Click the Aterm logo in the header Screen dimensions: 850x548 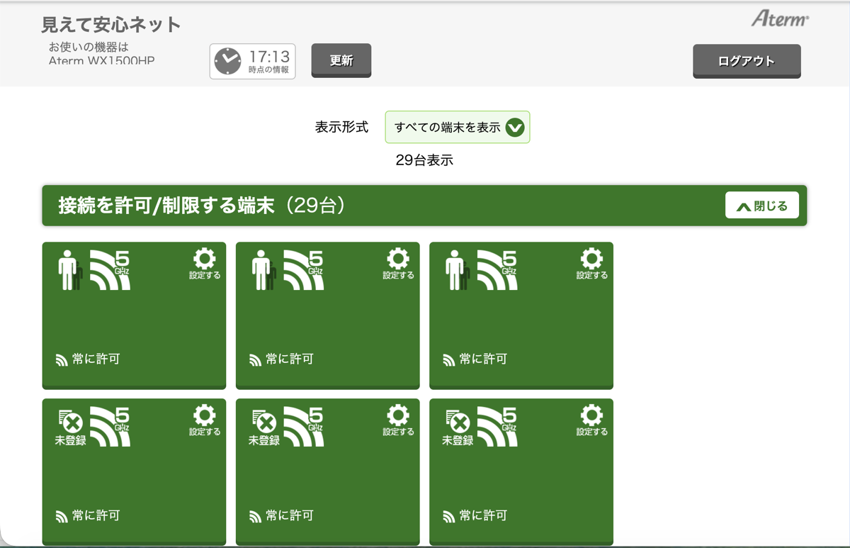[780, 19]
